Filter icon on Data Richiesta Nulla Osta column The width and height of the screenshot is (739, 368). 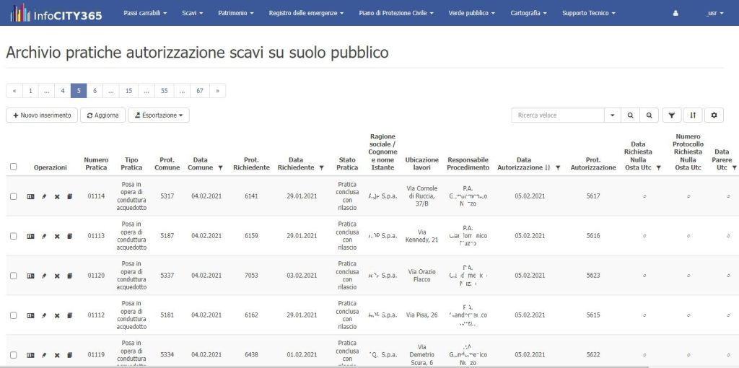pos(658,167)
